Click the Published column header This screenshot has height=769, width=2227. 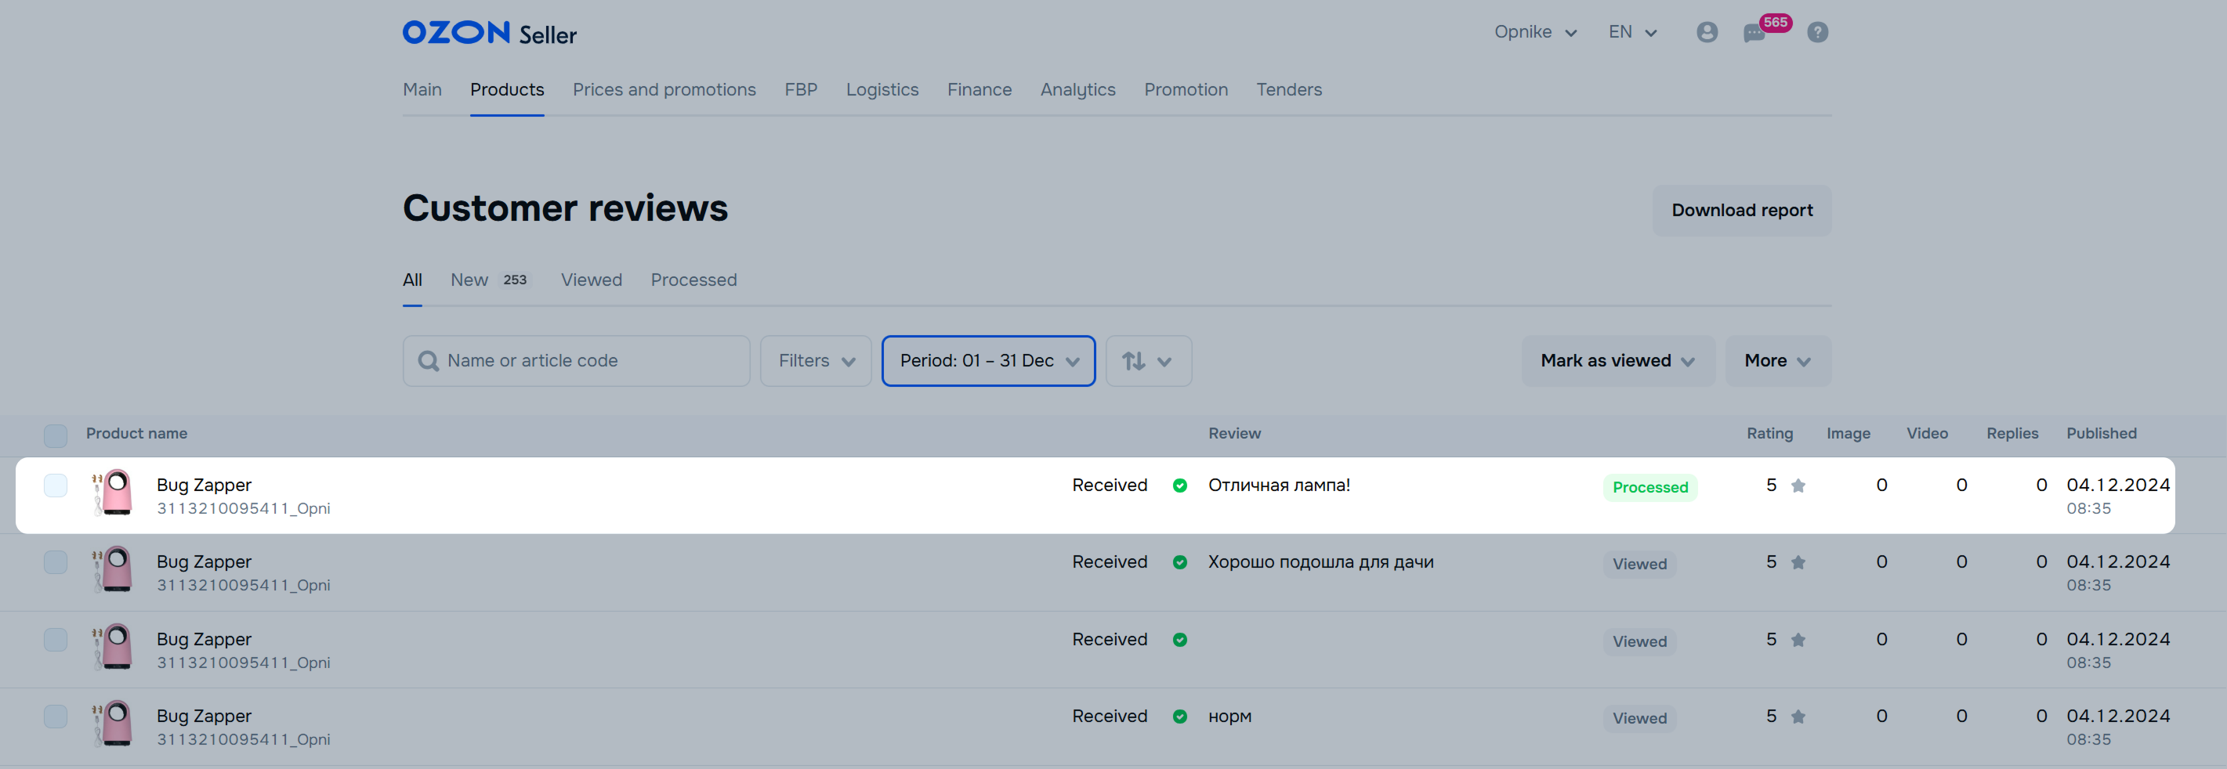coord(2101,434)
